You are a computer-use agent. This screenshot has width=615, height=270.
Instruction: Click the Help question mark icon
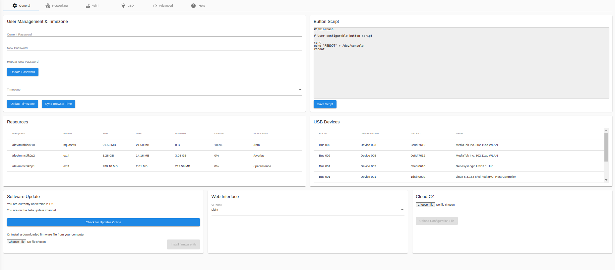click(194, 6)
